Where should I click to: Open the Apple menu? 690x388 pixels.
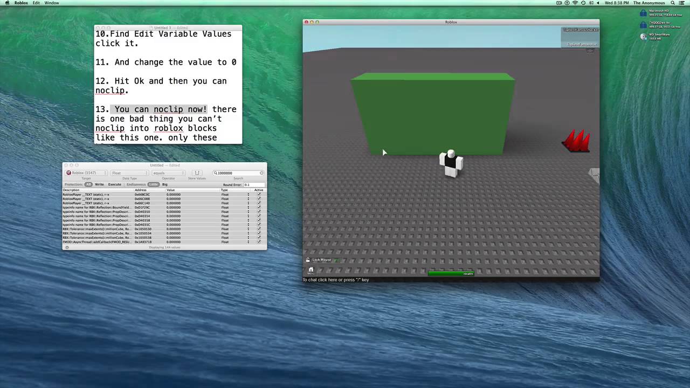pyautogui.click(x=7, y=3)
